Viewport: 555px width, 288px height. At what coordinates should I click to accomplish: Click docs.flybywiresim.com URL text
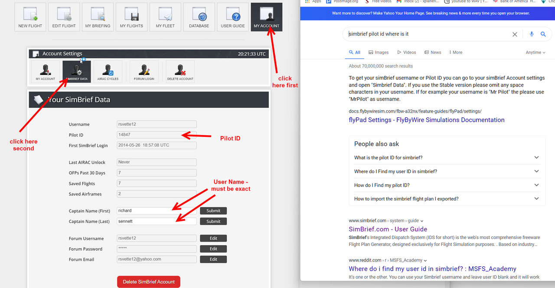tap(415, 111)
